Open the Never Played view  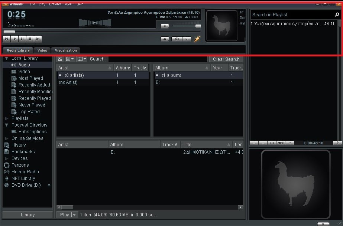[32, 105]
